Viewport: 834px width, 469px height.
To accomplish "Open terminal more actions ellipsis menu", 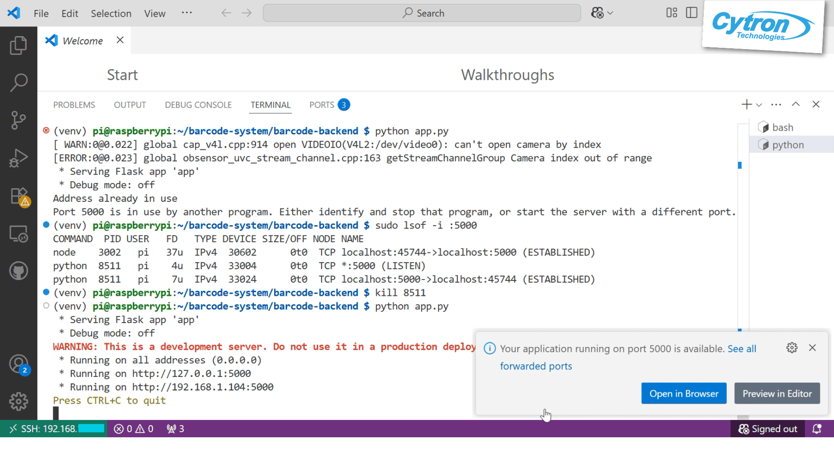I will (x=776, y=104).
